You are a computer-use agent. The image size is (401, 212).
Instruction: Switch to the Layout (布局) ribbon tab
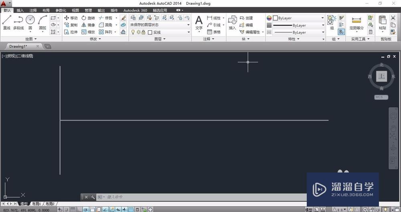point(46,10)
